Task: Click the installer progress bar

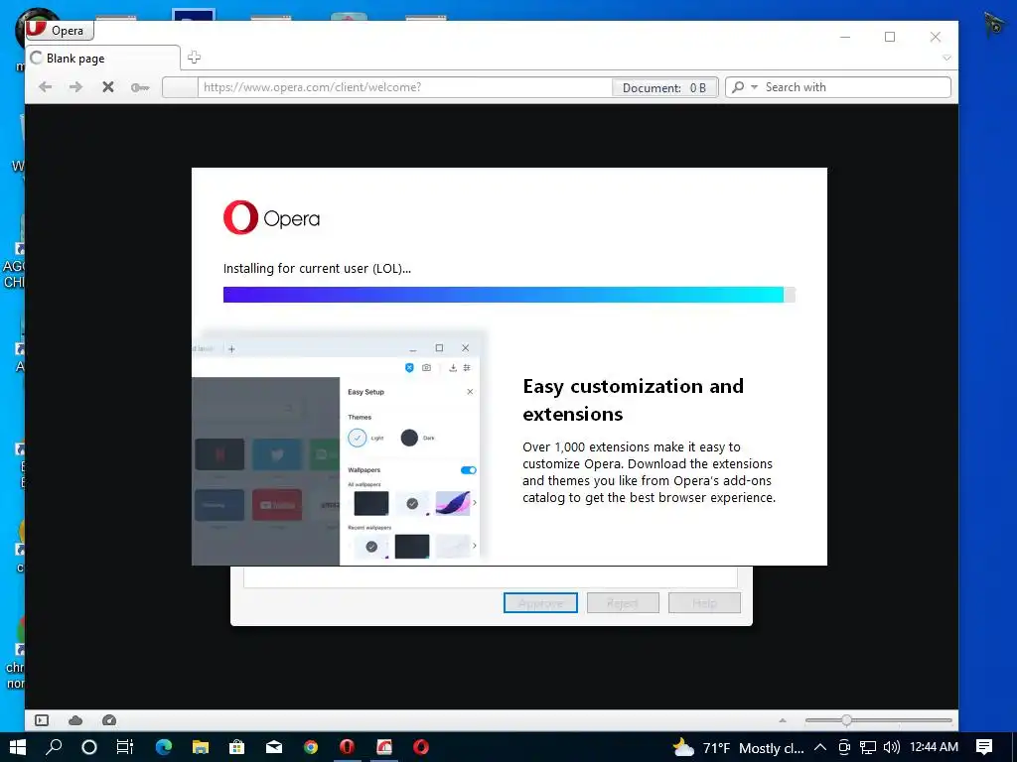Action: [x=509, y=295]
